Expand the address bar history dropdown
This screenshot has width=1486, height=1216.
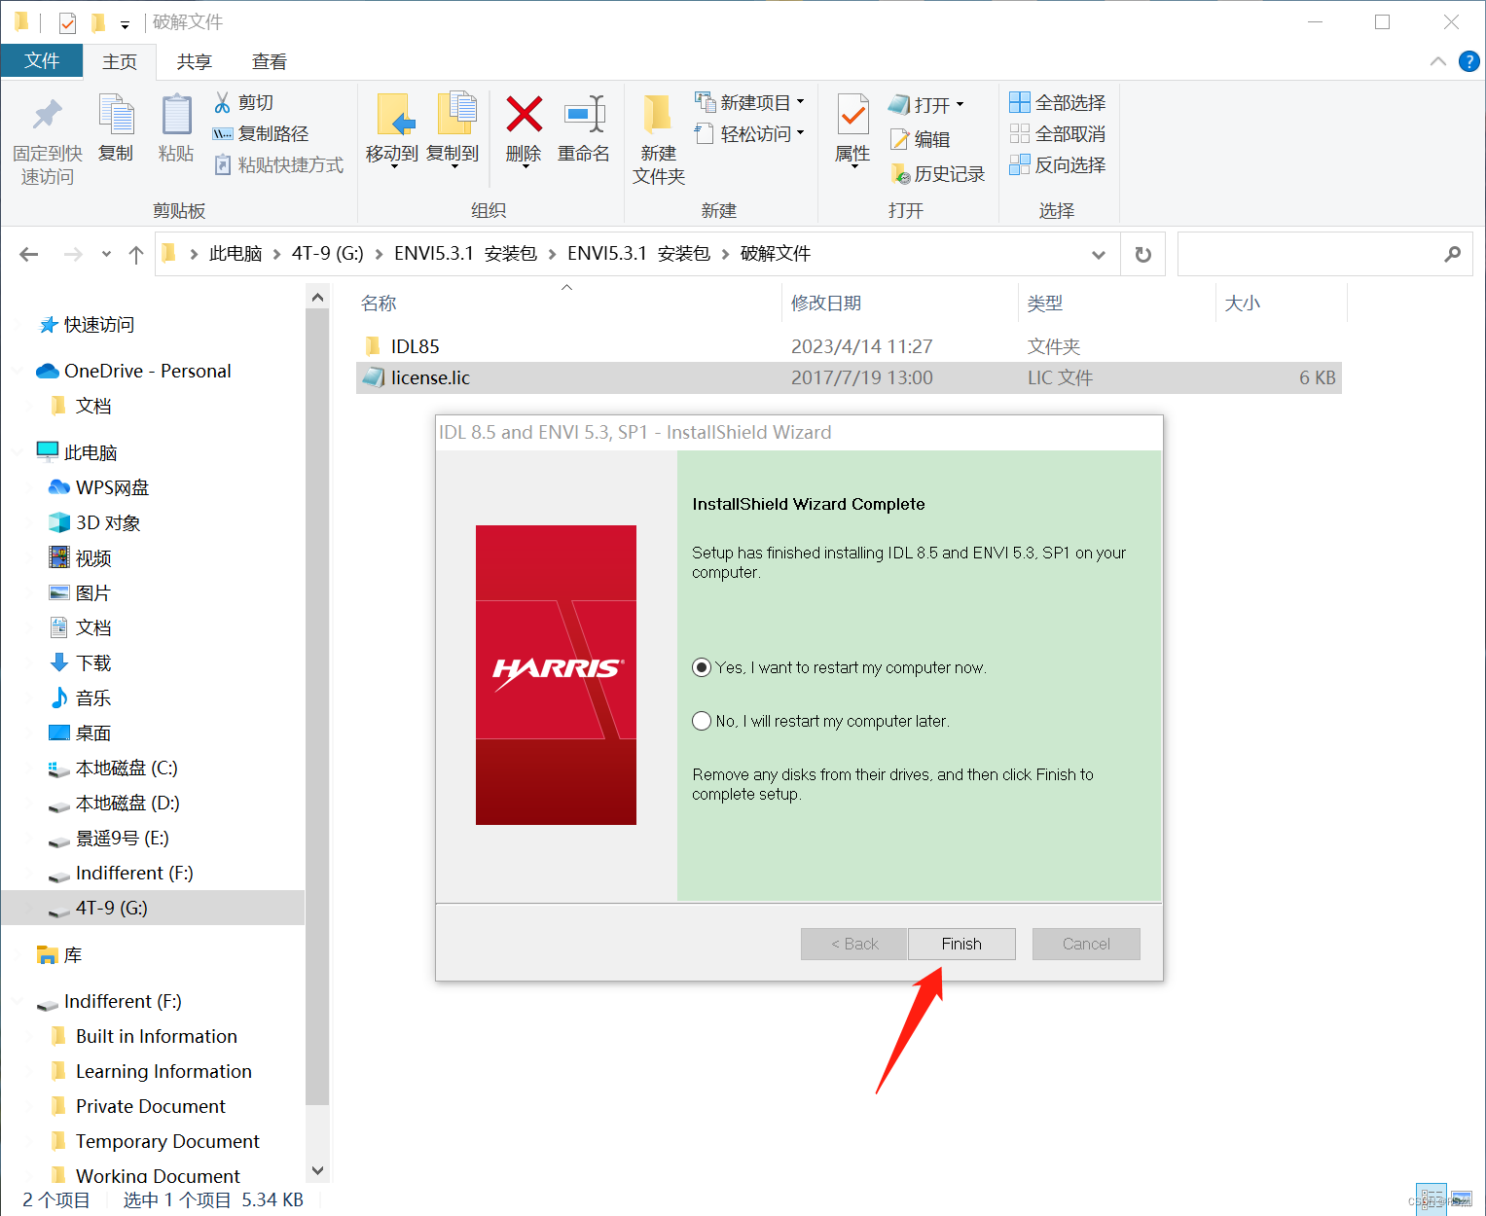(1099, 254)
